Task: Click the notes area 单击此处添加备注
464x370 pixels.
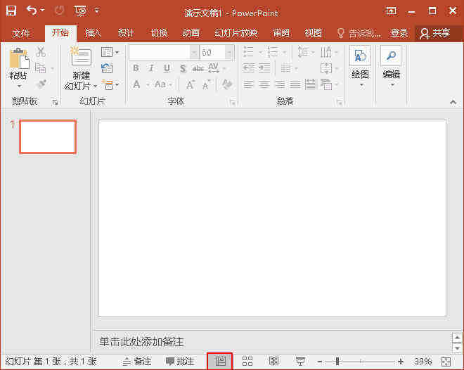Action: [141, 342]
